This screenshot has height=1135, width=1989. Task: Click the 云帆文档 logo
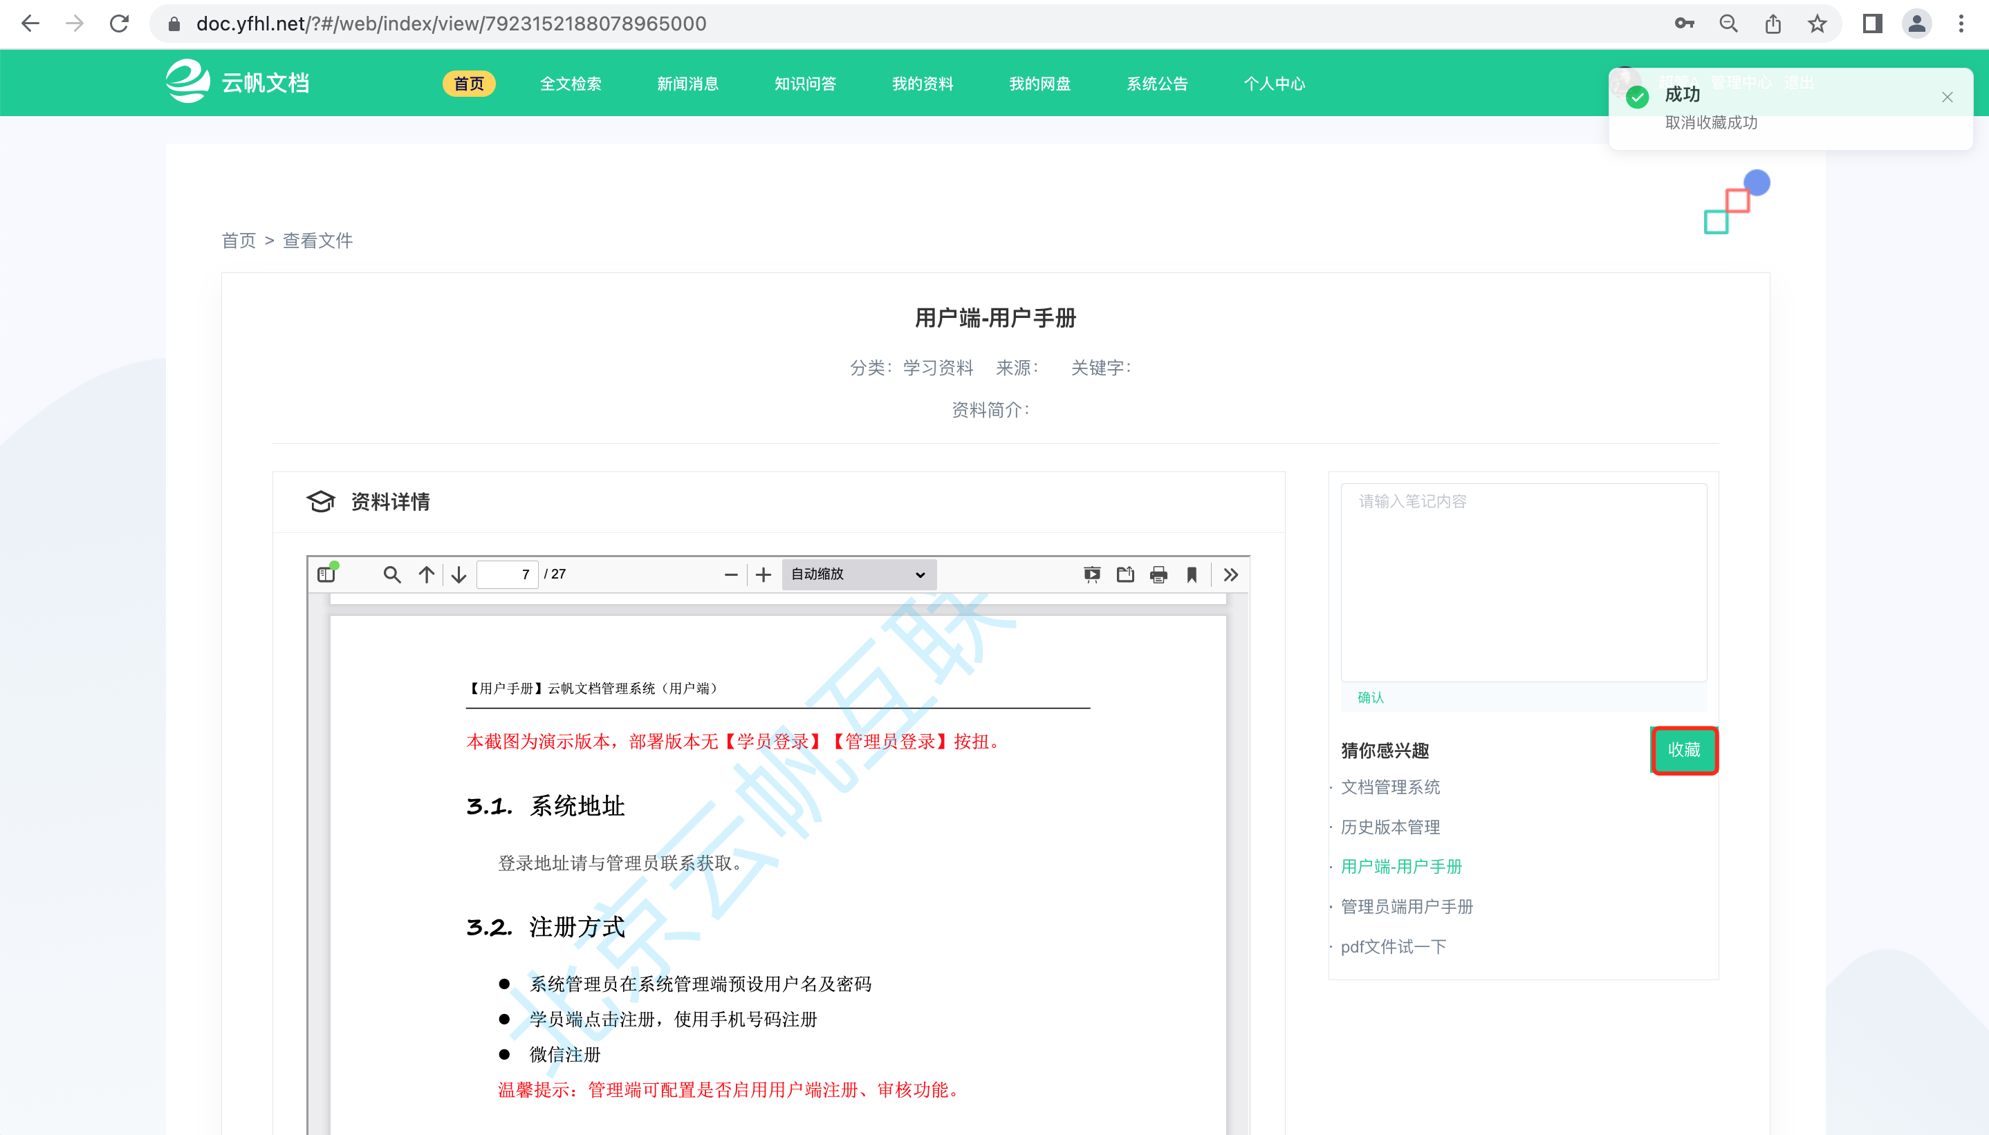pyautogui.click(x=238, y=82)
